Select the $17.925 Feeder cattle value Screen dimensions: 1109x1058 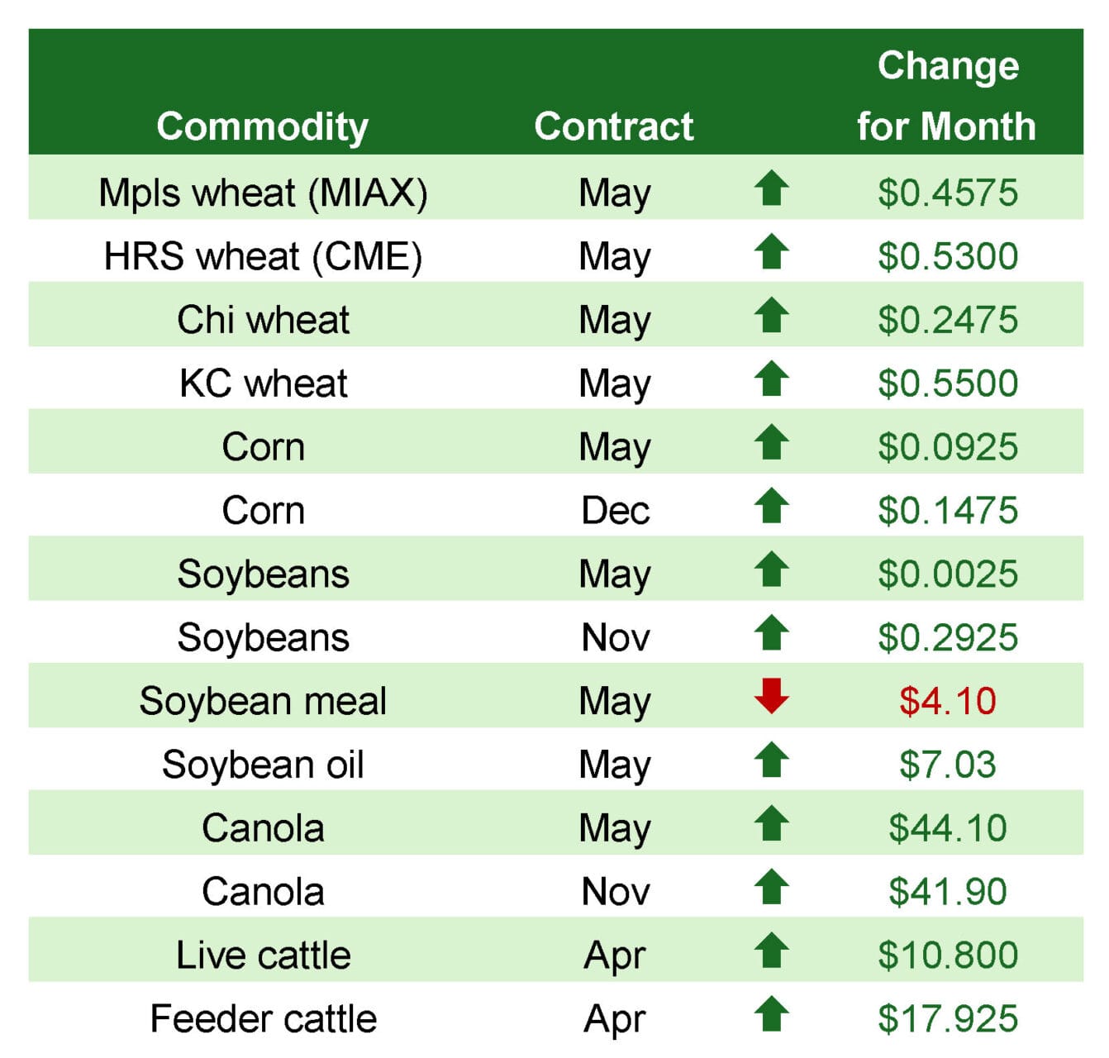(947, 1018)
